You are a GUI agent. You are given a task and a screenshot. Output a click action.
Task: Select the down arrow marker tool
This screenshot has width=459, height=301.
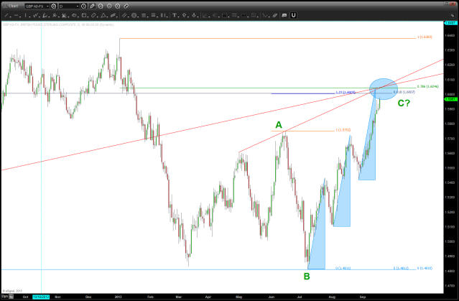pyautogui.click(x=194, y=15)
